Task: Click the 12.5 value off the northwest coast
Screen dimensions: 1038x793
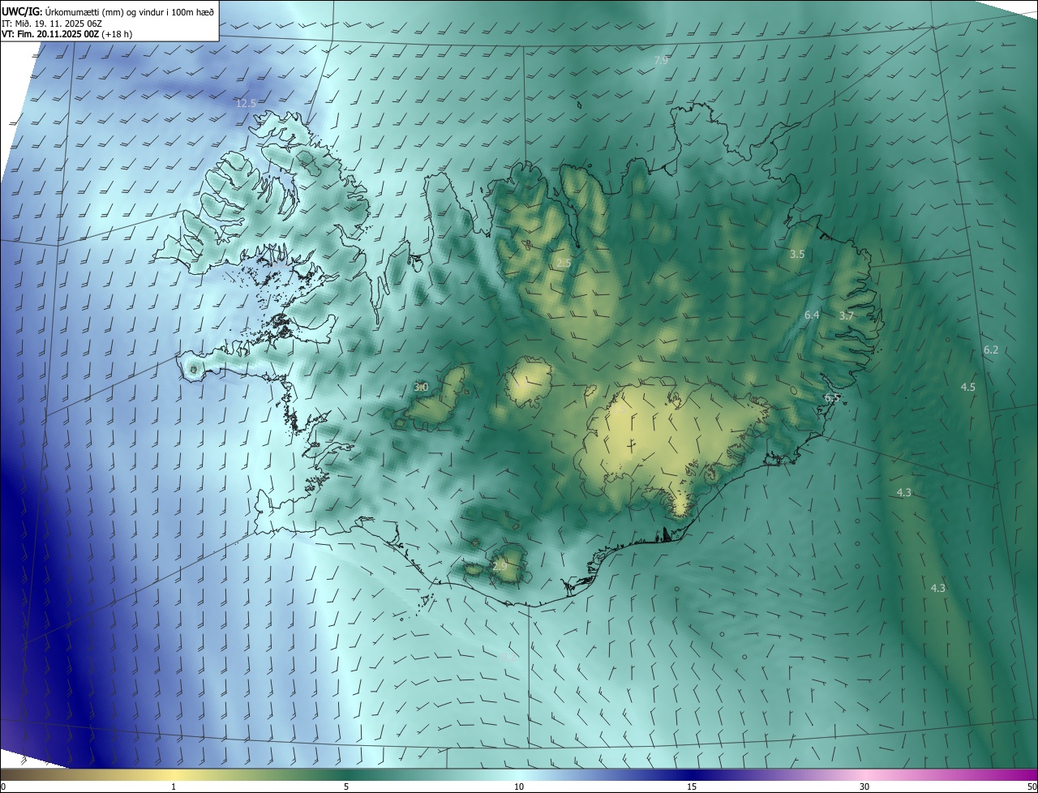Action: (246, 103)
